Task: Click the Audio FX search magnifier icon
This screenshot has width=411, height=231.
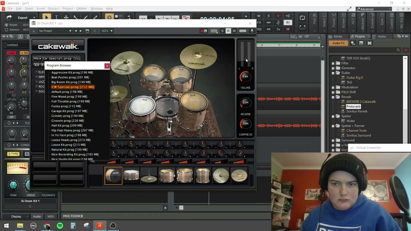Action: point(398,50)
